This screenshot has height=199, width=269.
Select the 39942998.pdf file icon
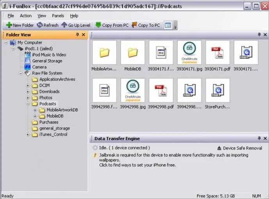click(x=161, y=90)
